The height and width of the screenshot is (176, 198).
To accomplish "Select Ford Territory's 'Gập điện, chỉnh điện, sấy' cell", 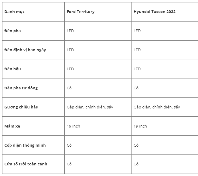I will [90, 107].
